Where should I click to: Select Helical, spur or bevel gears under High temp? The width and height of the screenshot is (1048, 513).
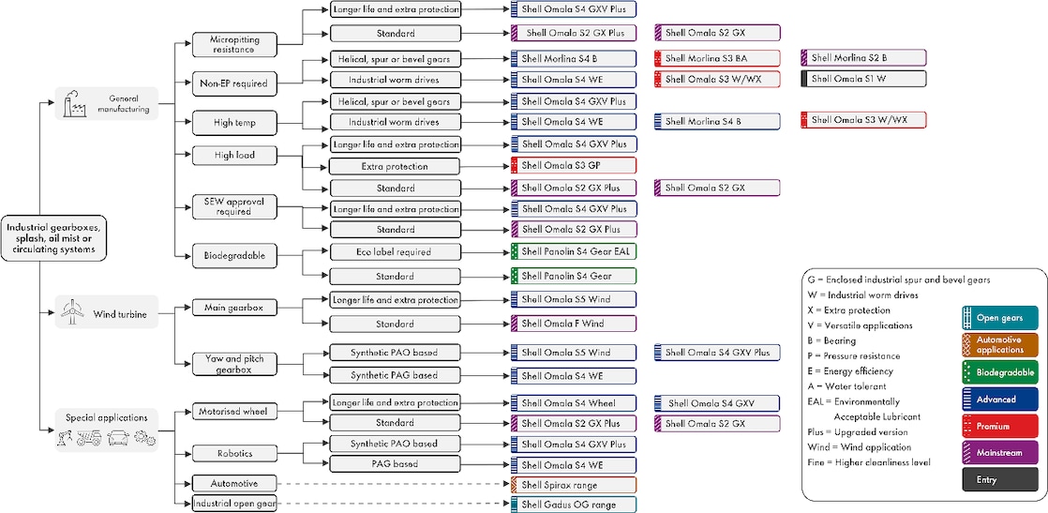coord(395,101)
